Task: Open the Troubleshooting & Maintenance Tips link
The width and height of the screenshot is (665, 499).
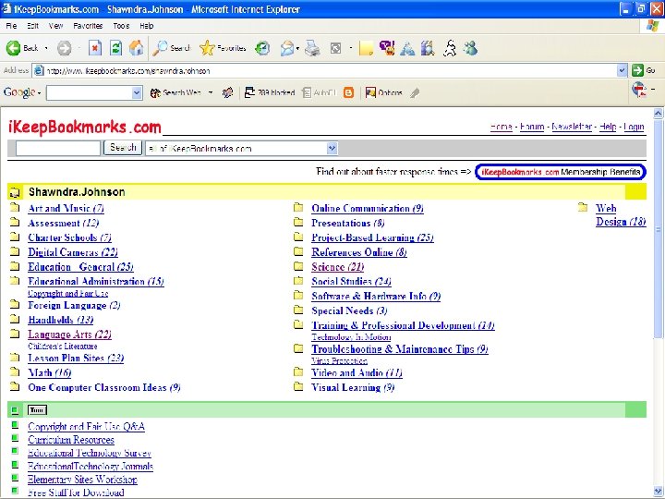Action: point(400,349)
